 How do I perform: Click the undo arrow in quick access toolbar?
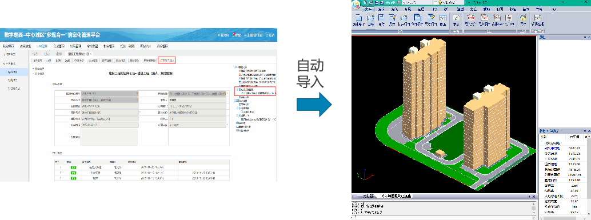pos(388,2)
